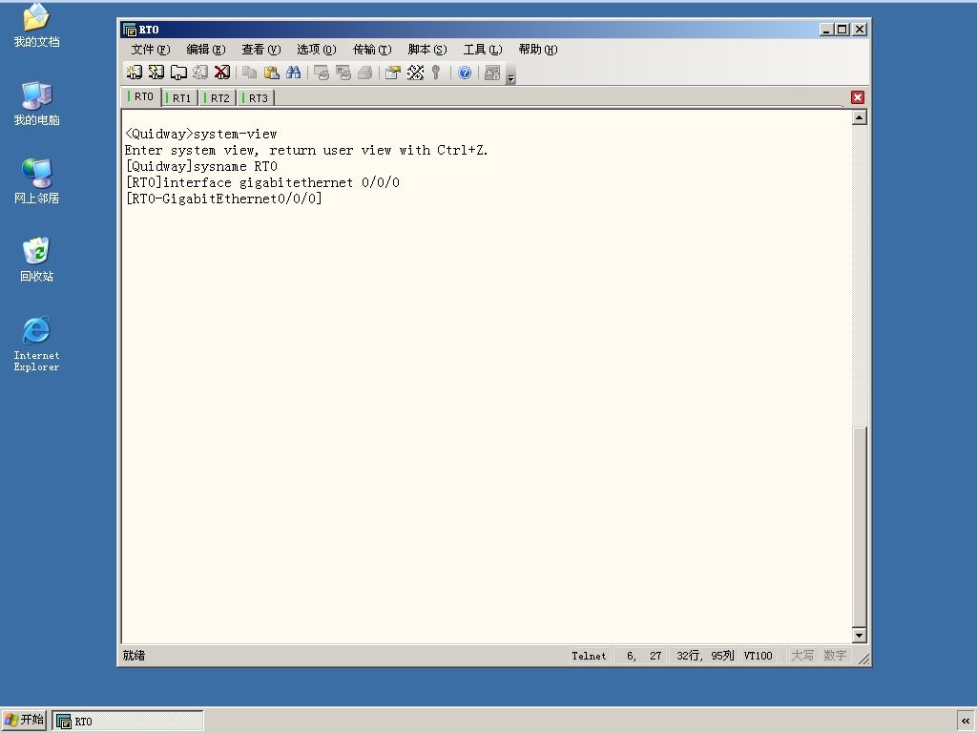The image size is (977, 733).
Task: Click the '[Quidway]sysname RT0' line
Action: click(201, 166)
